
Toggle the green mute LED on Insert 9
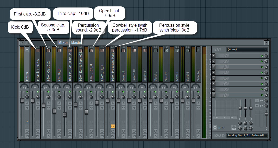pos(123,92)
